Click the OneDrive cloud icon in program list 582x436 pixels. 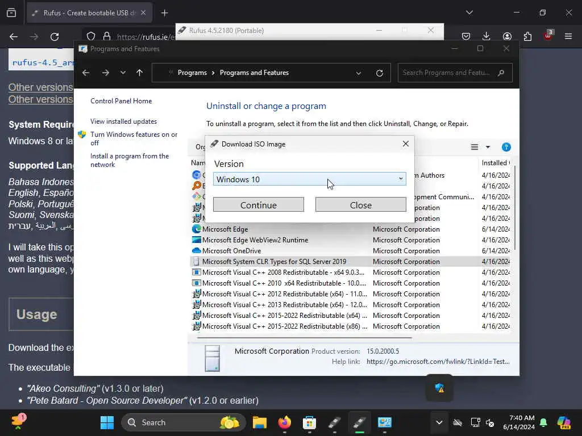(x=196, y=250)
